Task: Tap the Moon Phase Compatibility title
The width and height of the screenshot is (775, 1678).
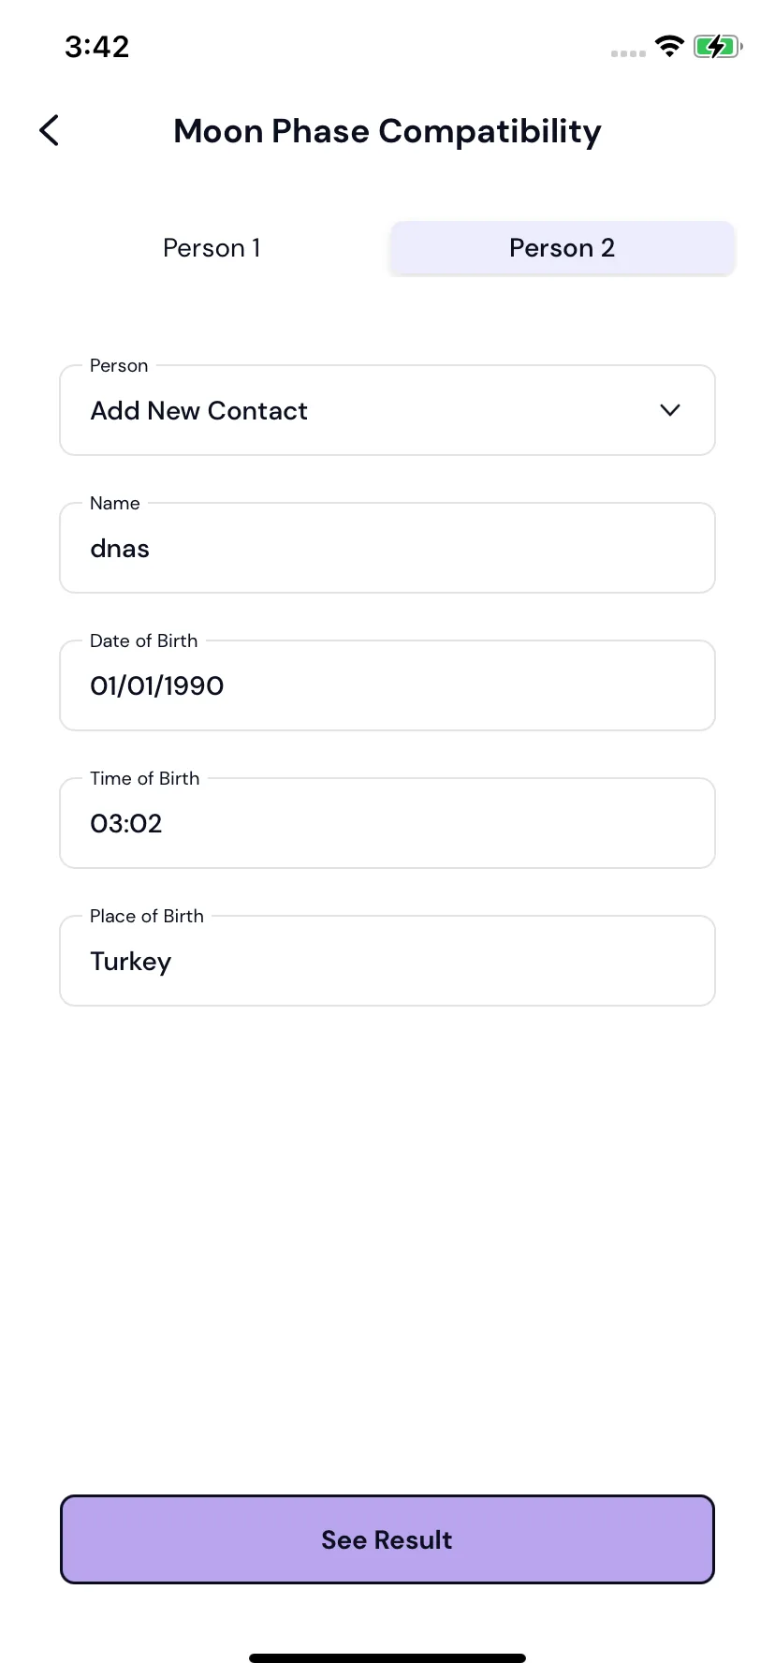Action: 387,132
